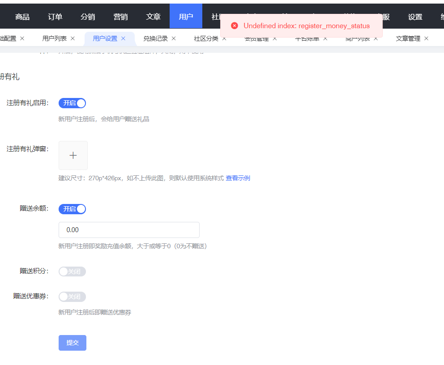This screenshot has width=444, height=365.
Task: Close the 兑换记录 tab
Action: pos(174,38)
